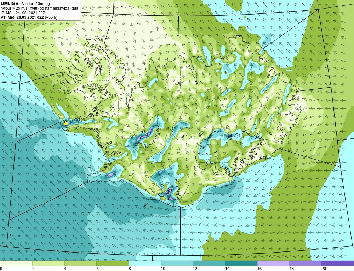
Task: Click the "16" label on the wind scale
Action: coord(259,269)
